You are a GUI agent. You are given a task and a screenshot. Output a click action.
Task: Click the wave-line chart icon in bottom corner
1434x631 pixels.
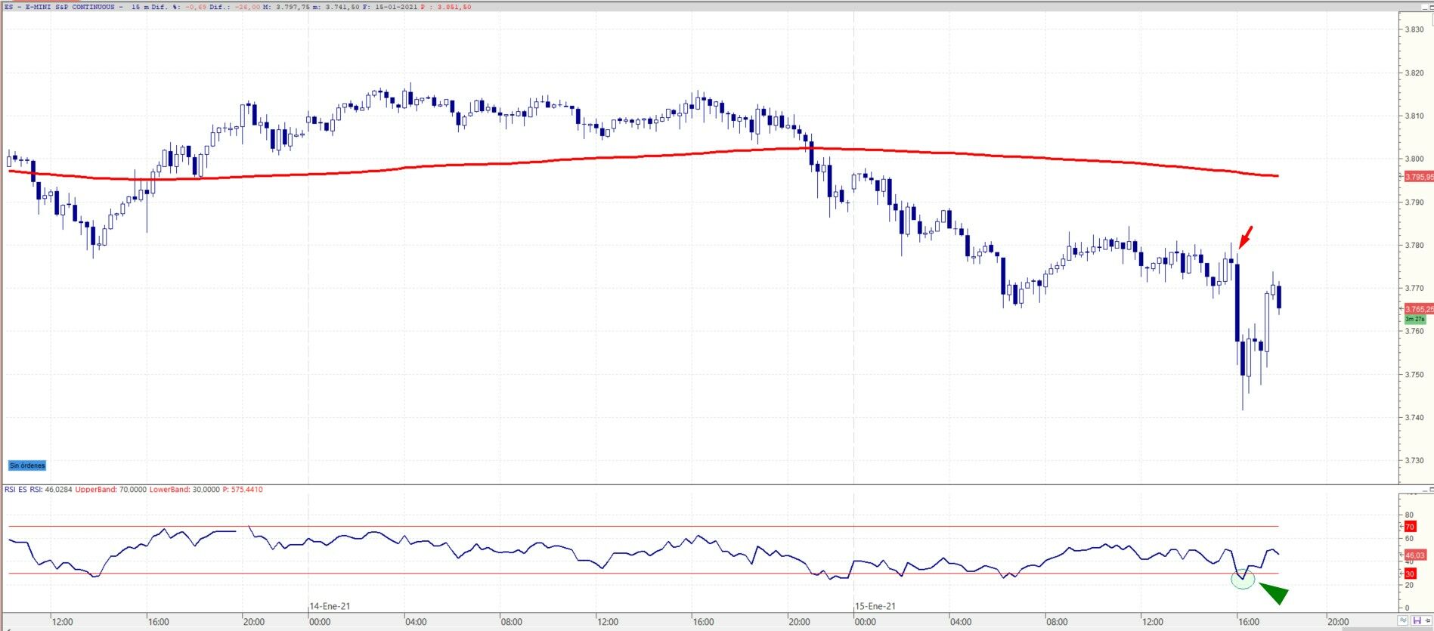[1402, 620]
